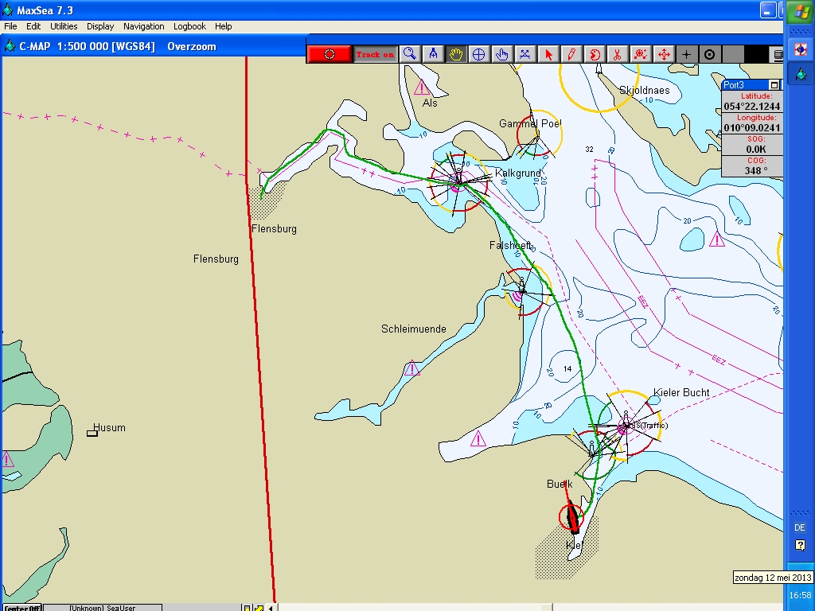The height and width of the screenshot is (611, 815).
Task: Open the Display menu
Action: point(100,26)
